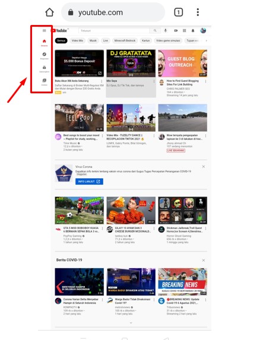Open options for Stickman Jailbreak video
This screenshot has height=340, width=260.
[x=205, y=228]
